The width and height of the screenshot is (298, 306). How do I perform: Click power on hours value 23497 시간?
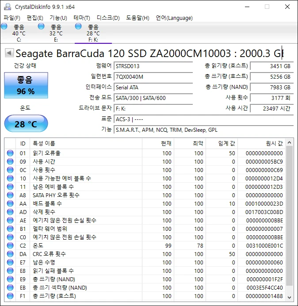pos(271,108)
